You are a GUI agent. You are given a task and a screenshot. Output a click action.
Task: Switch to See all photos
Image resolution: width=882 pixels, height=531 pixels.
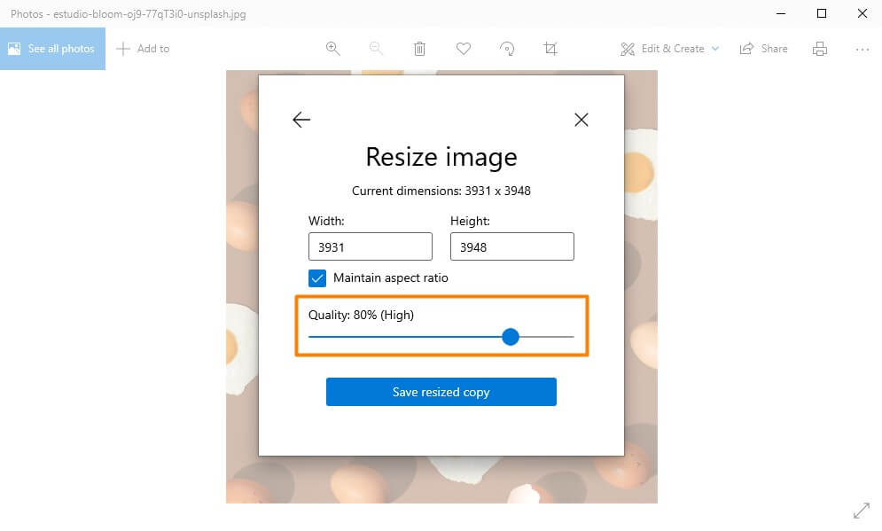pos(52,49)
